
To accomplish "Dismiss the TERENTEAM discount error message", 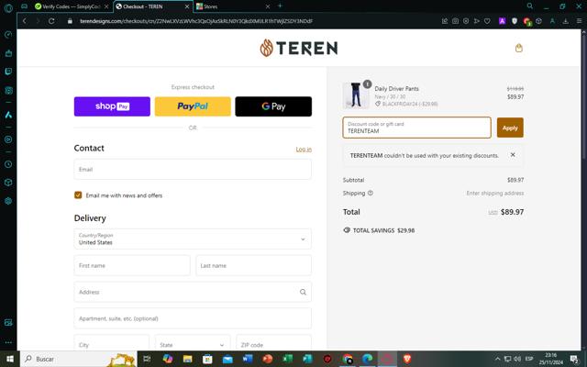I will tap(513, 155).
